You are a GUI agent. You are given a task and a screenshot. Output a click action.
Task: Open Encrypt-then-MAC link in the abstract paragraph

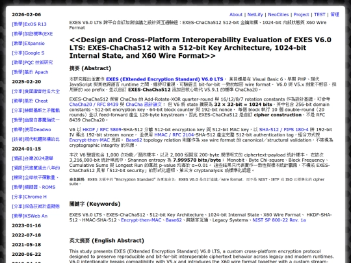90,140
